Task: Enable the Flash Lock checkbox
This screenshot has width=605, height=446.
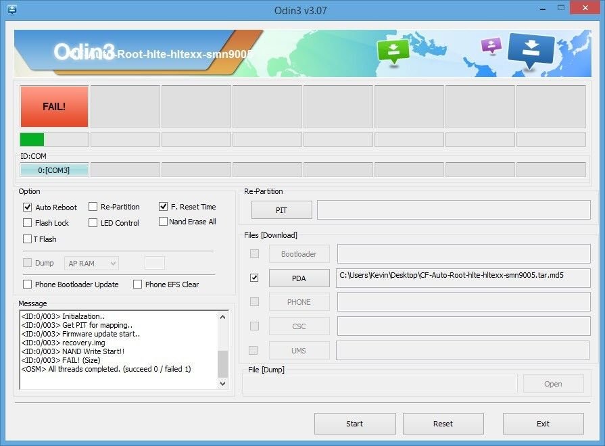Action: tap(28, 222)
